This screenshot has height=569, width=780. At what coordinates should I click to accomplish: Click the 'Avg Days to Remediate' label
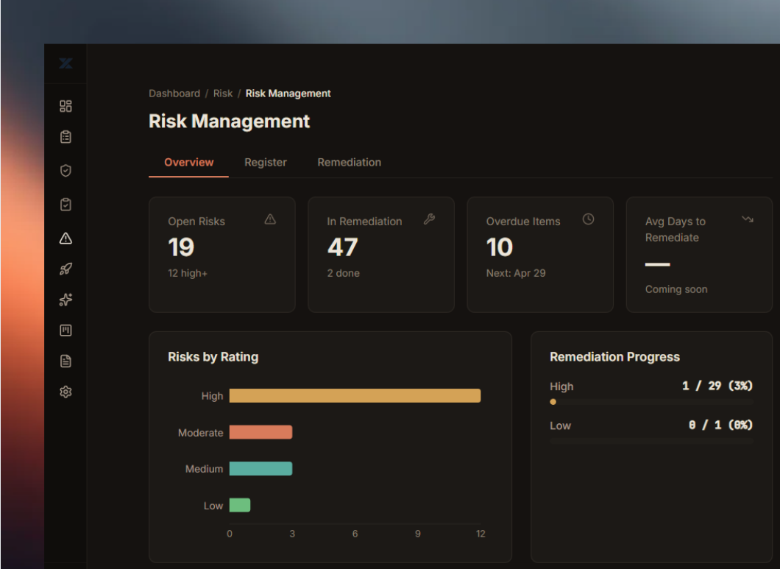tap(676, 230)
